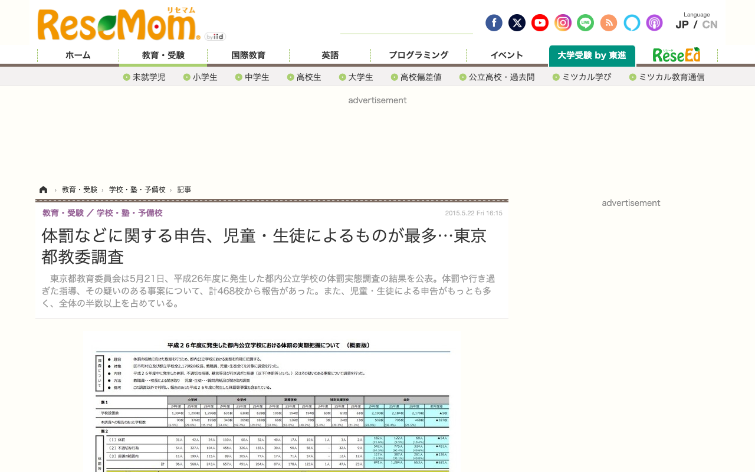This screenshot has width=755, height=472.
Task: Click the ReseEd logo link
Action: tap(677, 55)
